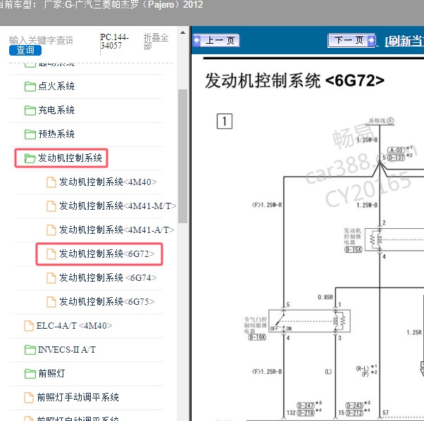
Task: Click wire label <F>1.25W-R in diagram
Action: tap(267, 205)
